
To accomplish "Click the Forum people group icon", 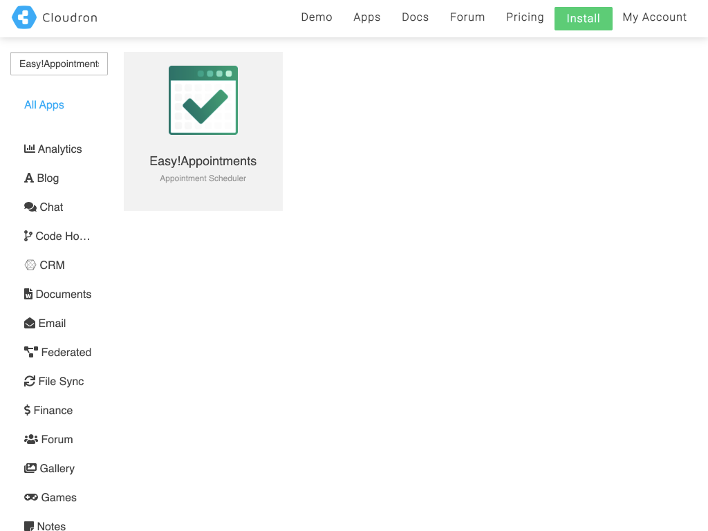I will pyautogui.click(x=30, y=439).
